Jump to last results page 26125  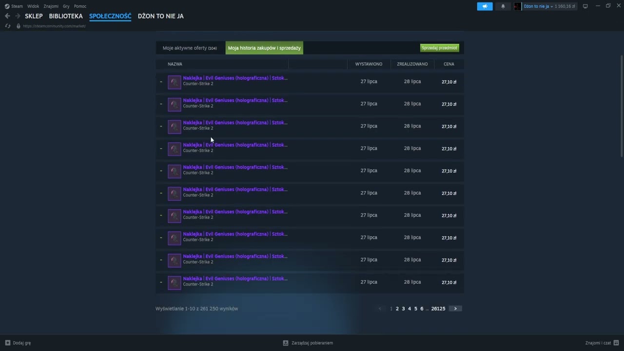(x=438, y=309)
